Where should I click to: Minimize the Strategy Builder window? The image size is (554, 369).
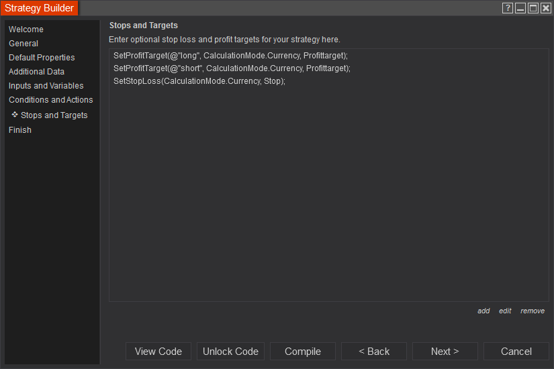[520, 8]
